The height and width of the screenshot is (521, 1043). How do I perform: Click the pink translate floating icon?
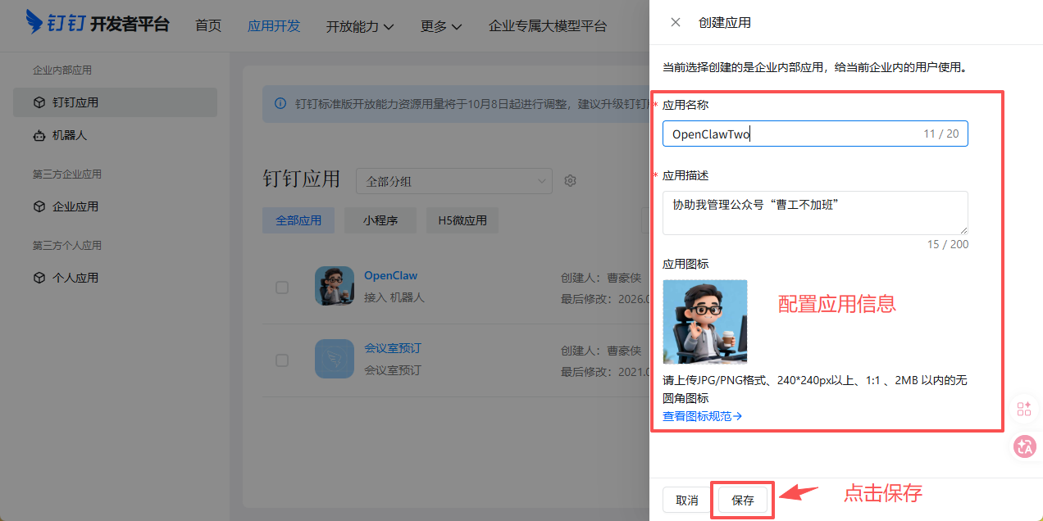(1025, 446)
